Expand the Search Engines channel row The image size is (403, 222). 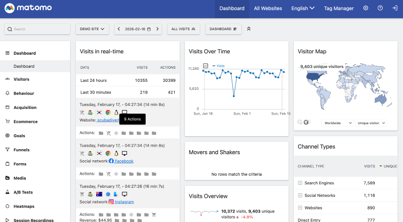click(300, 183)
